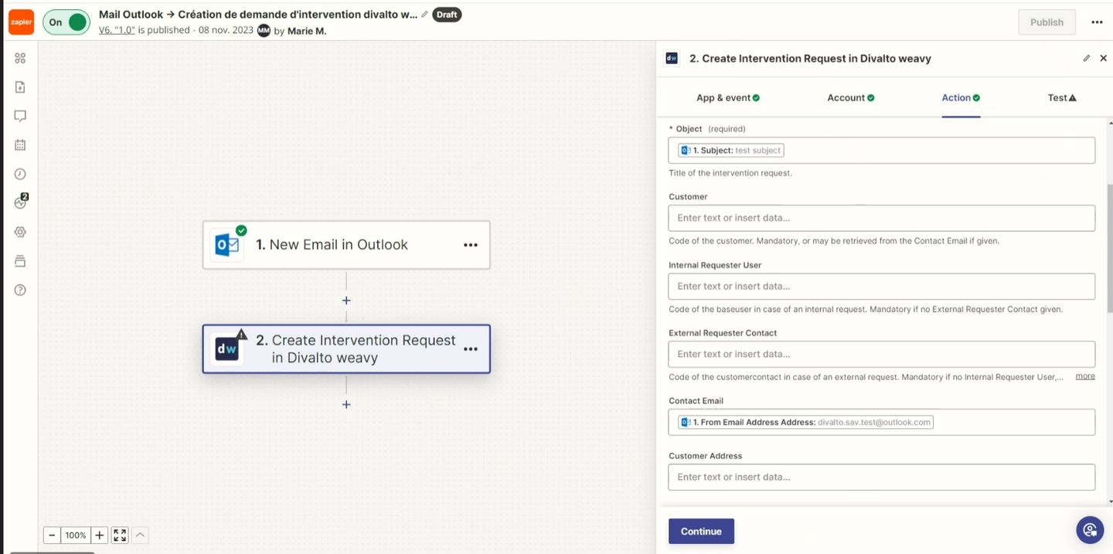Expand the chevron beside the zoom controls

pos(140,535)
